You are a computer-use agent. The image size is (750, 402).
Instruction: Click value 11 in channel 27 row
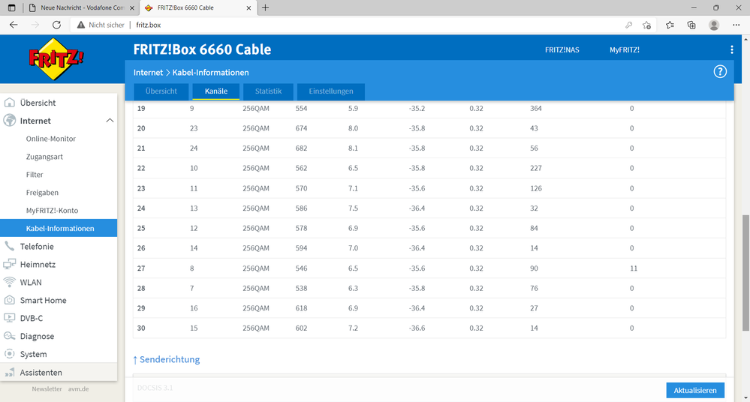(x=634, y=268)
